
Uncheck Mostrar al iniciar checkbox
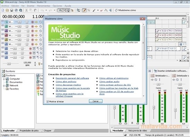click(48, 101)
